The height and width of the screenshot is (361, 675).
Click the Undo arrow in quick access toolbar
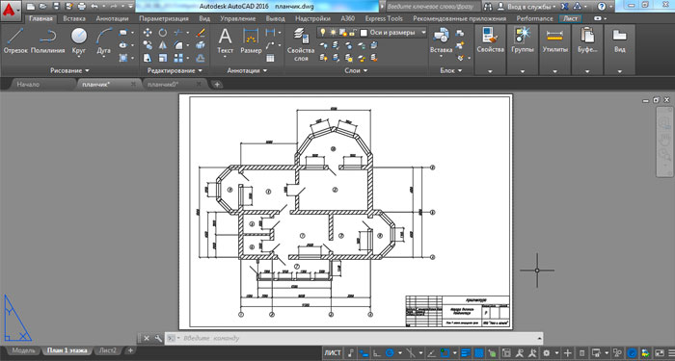[94, 7]
